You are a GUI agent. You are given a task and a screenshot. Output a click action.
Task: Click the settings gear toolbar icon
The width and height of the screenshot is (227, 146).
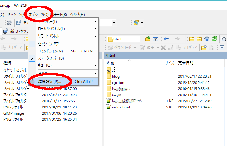point(9,23)
